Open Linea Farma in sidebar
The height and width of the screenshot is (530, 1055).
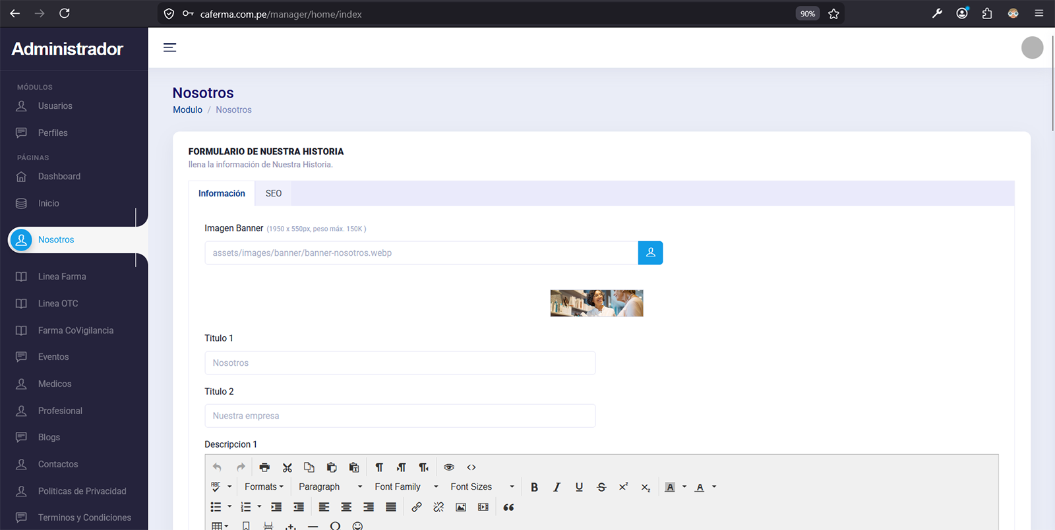pos(62,277)
